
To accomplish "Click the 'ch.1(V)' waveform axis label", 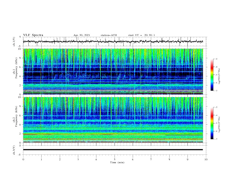I will pyautogui.click(x=14, y=42).
